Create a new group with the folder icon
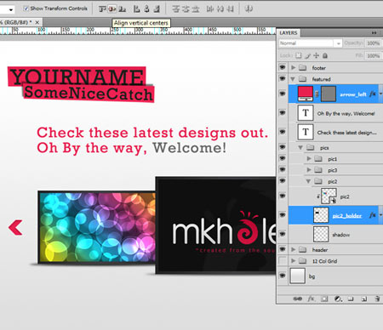 click(351, 299)
